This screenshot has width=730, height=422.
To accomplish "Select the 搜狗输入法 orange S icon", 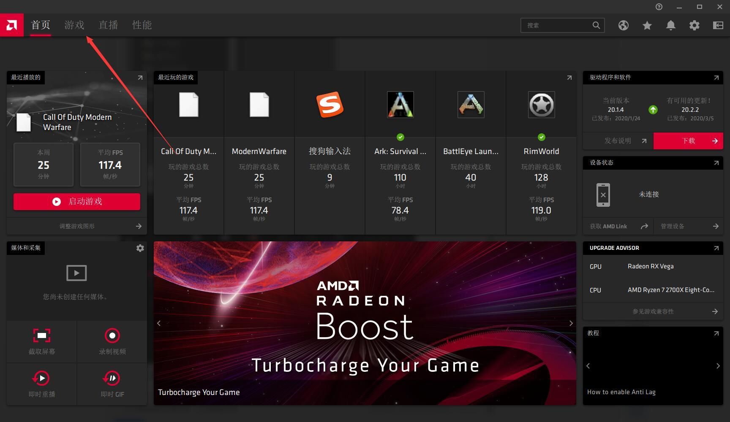I will point(330,105).
